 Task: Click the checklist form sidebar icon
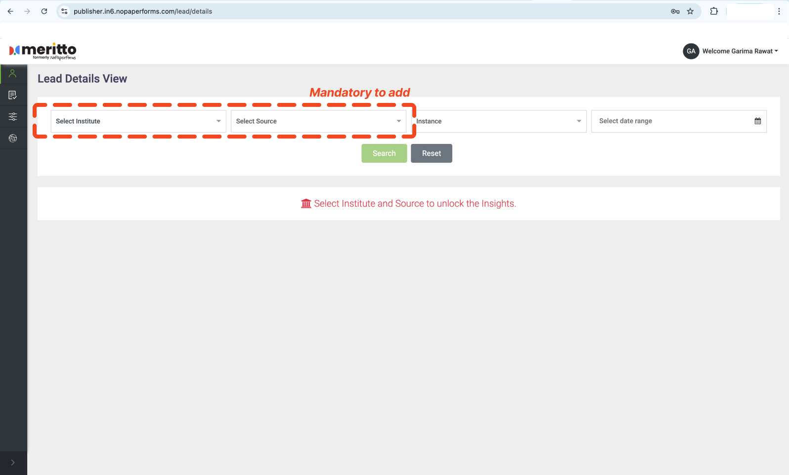point(13,95)
